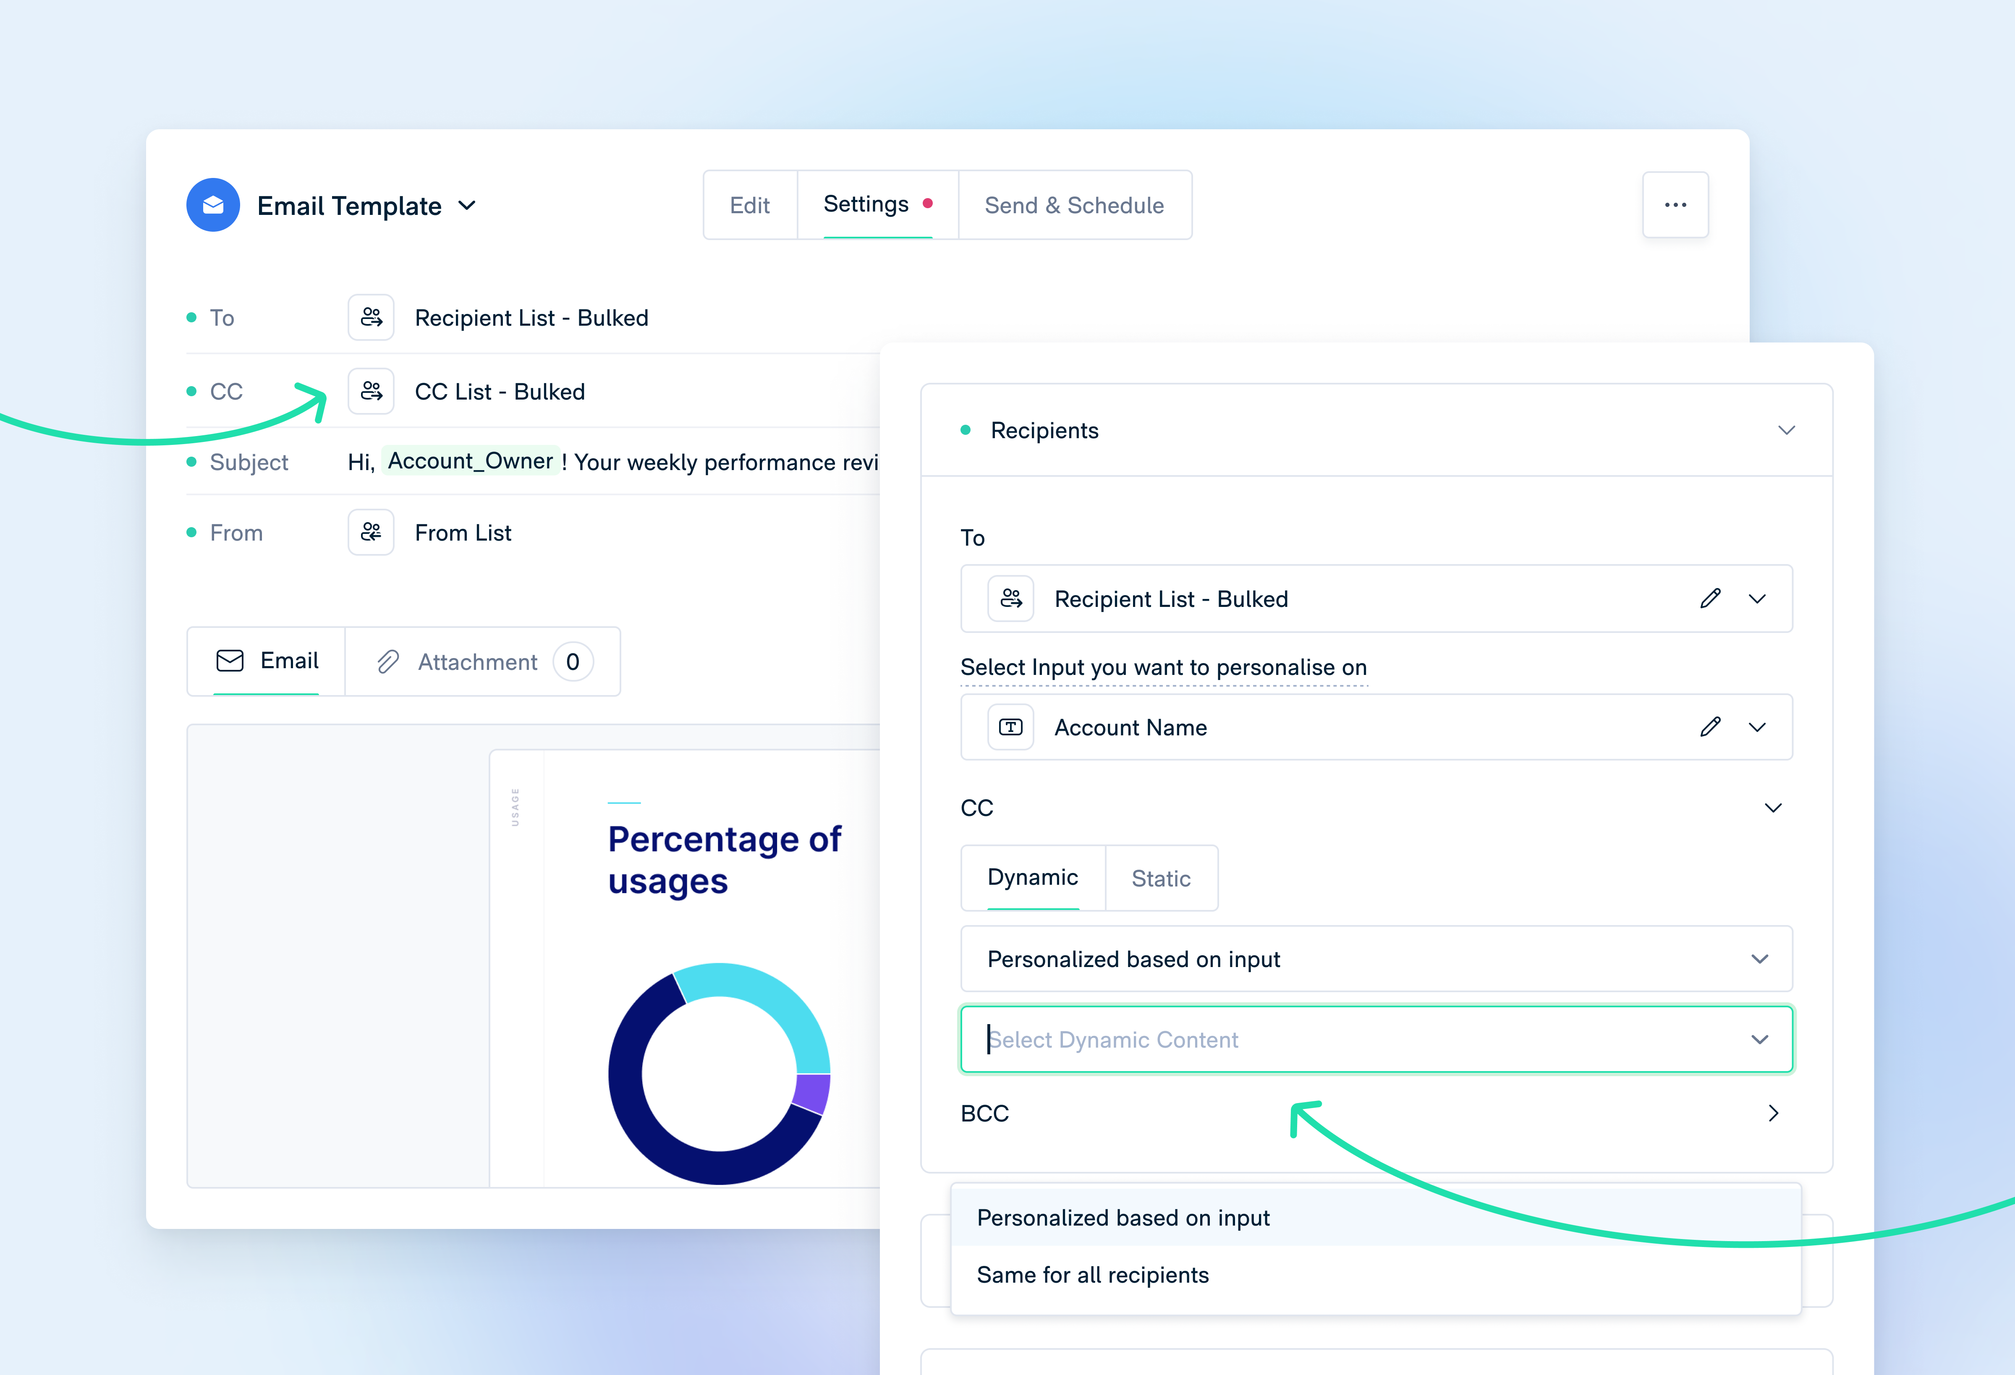The image size is (2015, 1375).
Task: Edit Account Name with pencil icon
Action: pyautogui.click(x=1710, y=727)
